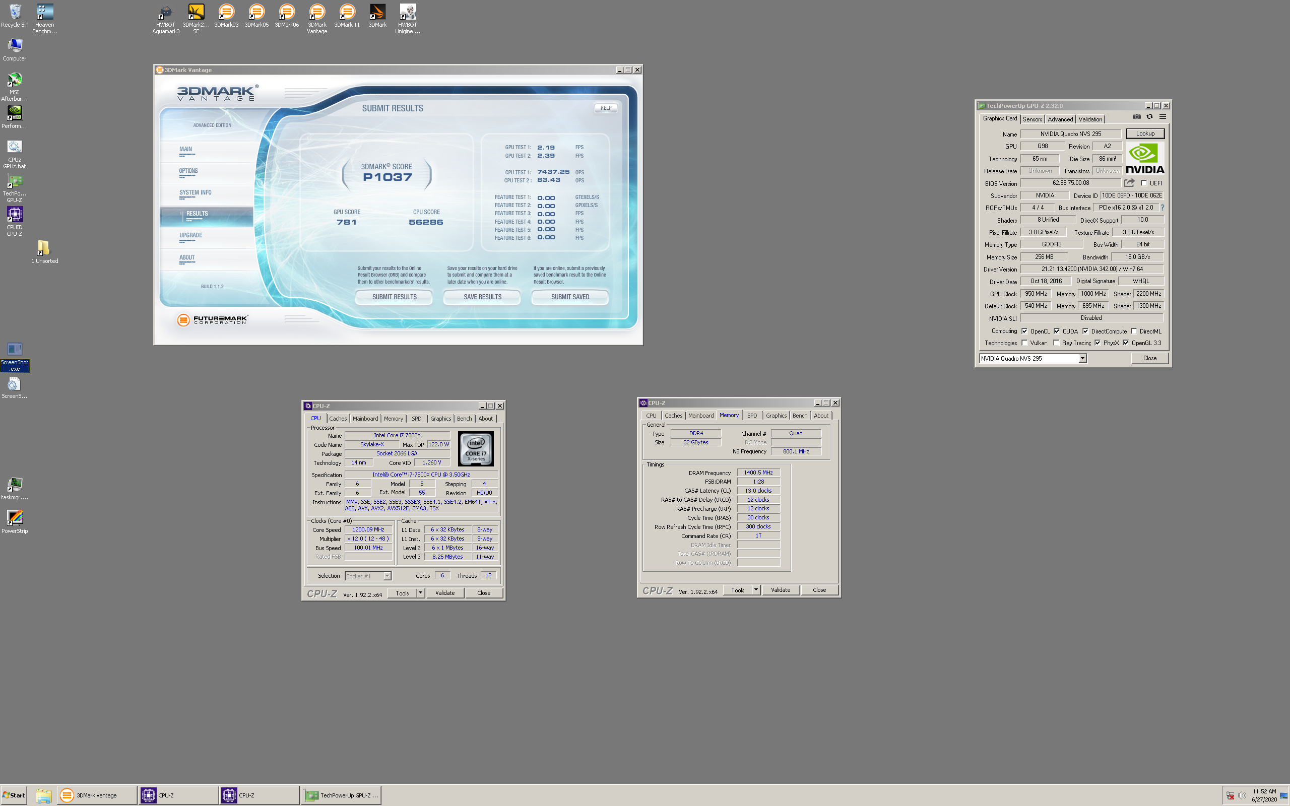Image resolution: width=1290 pixels, height=806 pixels.
Task: Click the SUBMIT SAVED button
Action: coord(570,297)
